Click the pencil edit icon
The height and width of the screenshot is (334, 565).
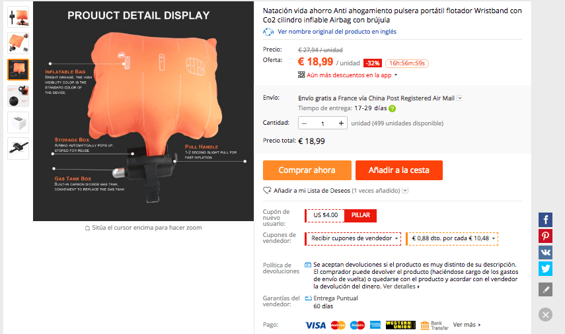tap(545, 289)
